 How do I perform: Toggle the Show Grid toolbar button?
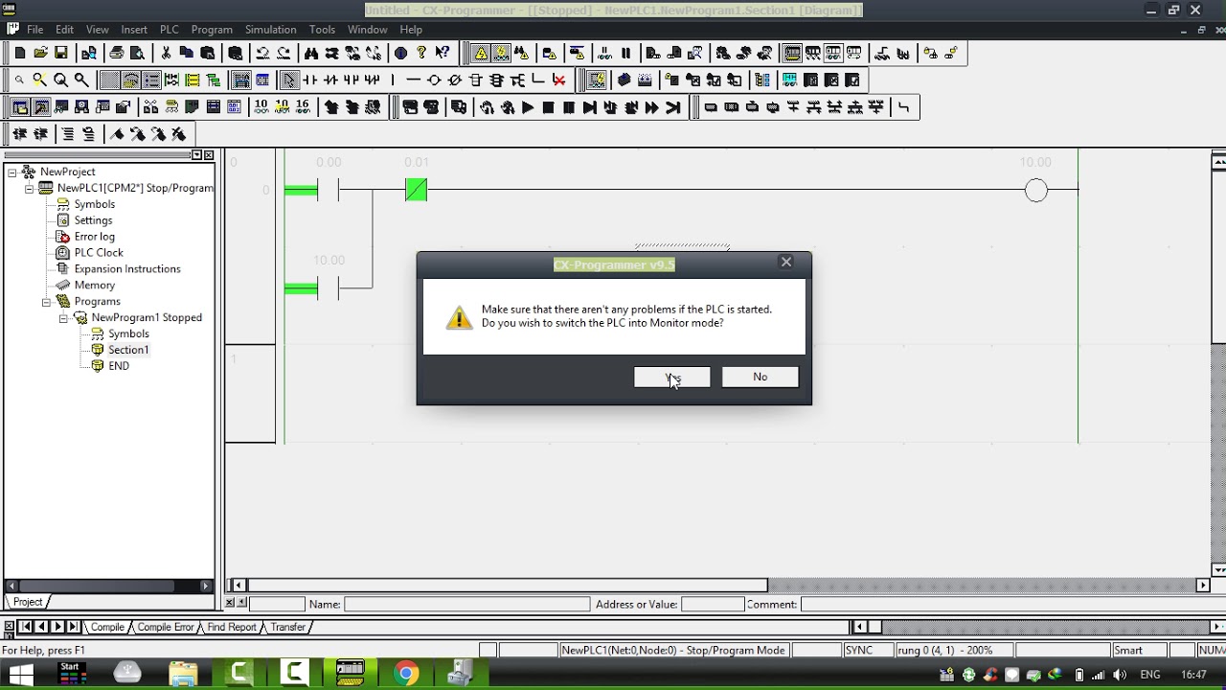point(110,80)
